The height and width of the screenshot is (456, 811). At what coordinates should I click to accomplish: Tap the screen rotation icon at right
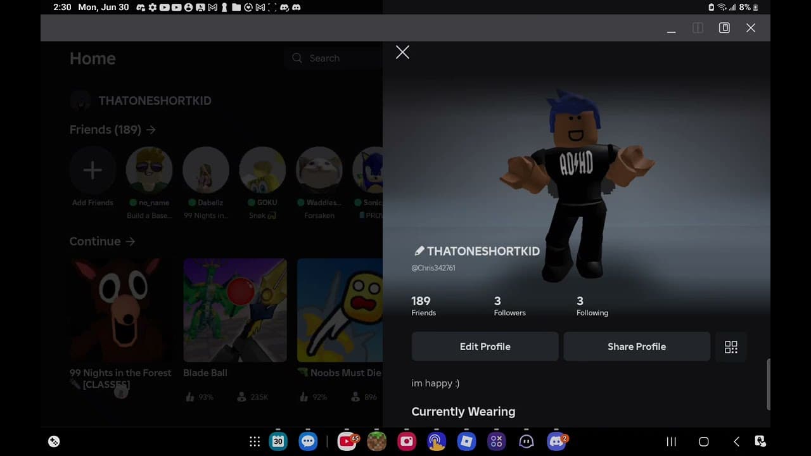[760, 441]
